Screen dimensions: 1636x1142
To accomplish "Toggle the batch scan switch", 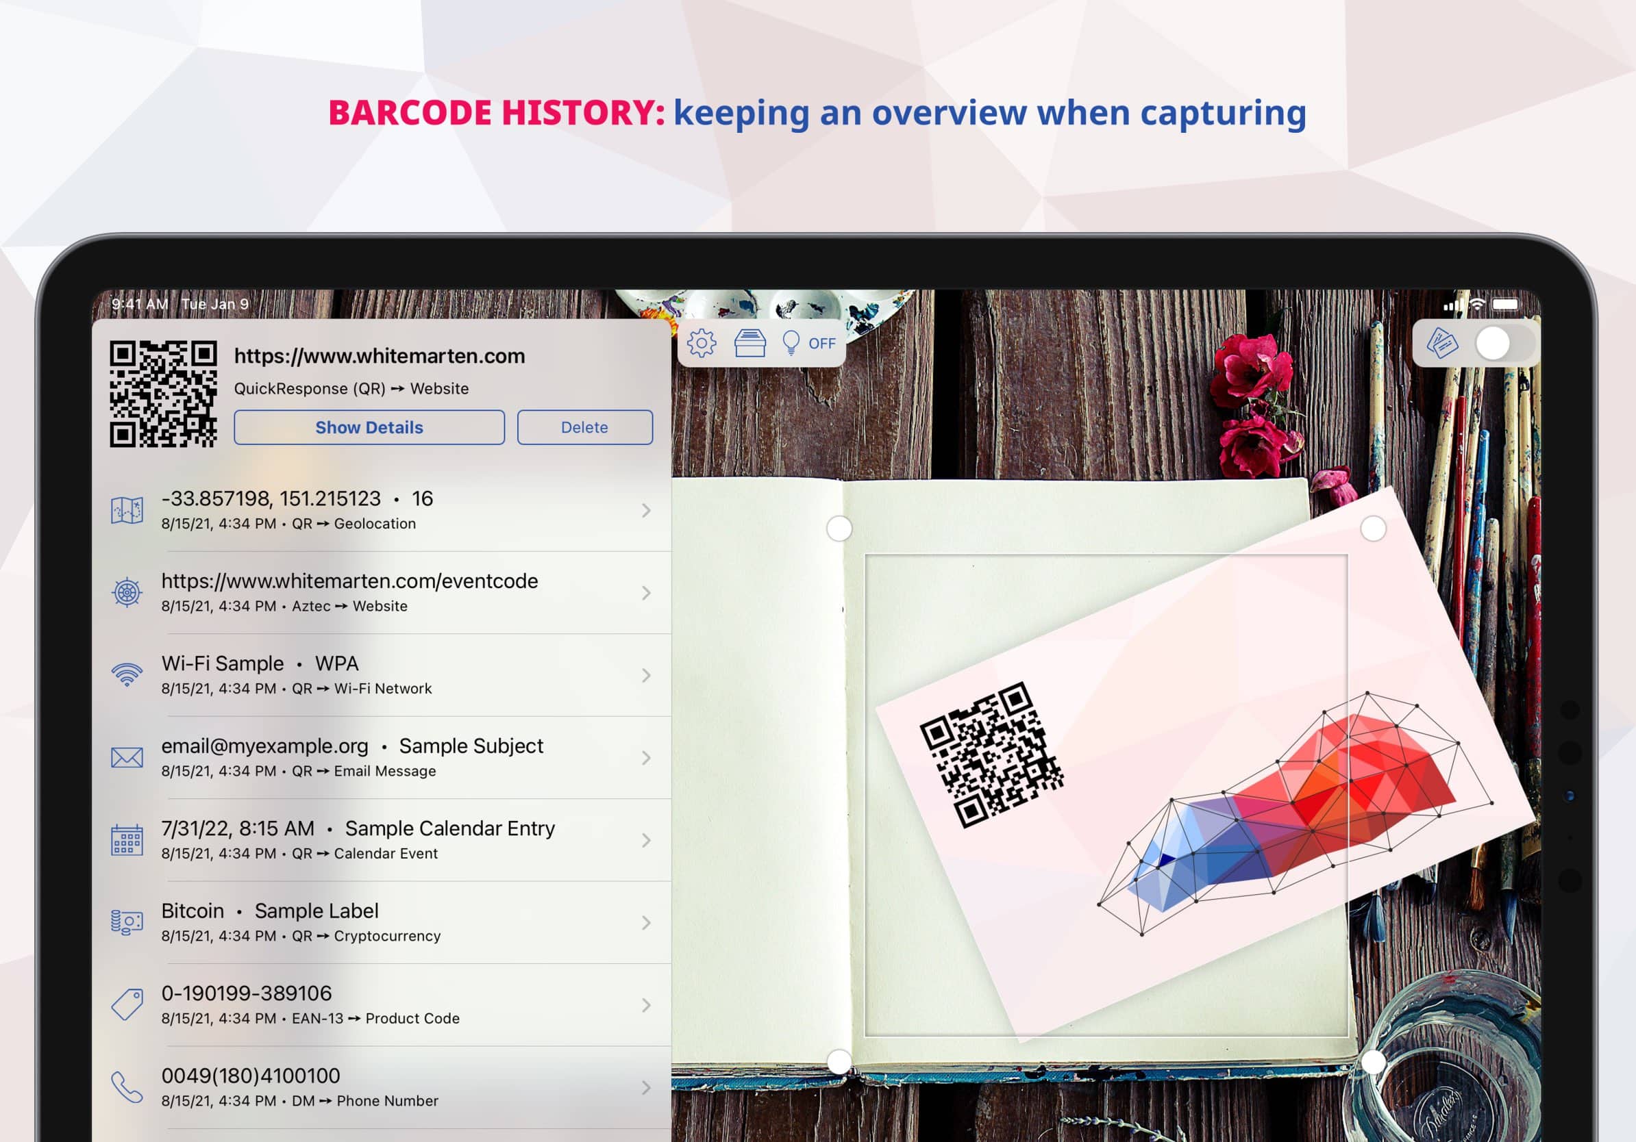I will [x=1506, y=344].
